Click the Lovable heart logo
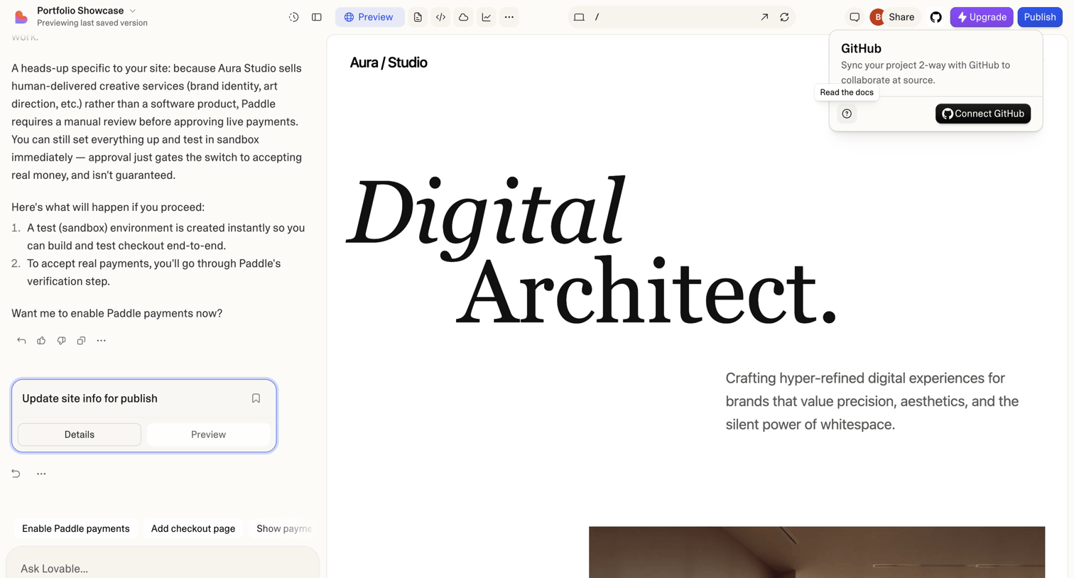 [21, 16]
